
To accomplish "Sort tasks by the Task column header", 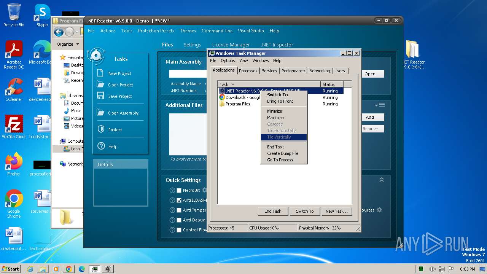I will [269, 84].
